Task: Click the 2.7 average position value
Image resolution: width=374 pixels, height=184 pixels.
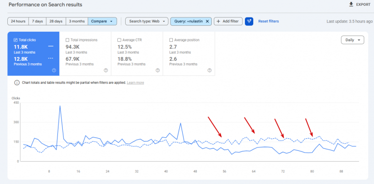Action: pyautogui.click(x=173, y=47)
